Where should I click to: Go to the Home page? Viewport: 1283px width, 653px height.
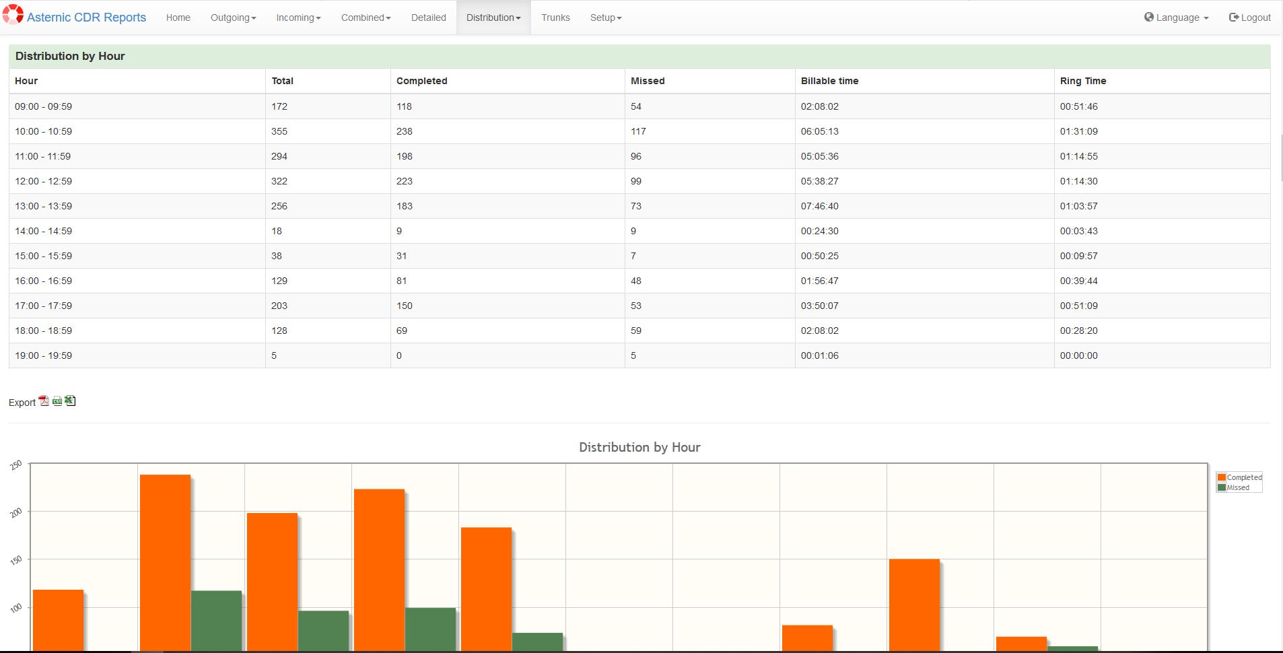[x=178, y=18]
